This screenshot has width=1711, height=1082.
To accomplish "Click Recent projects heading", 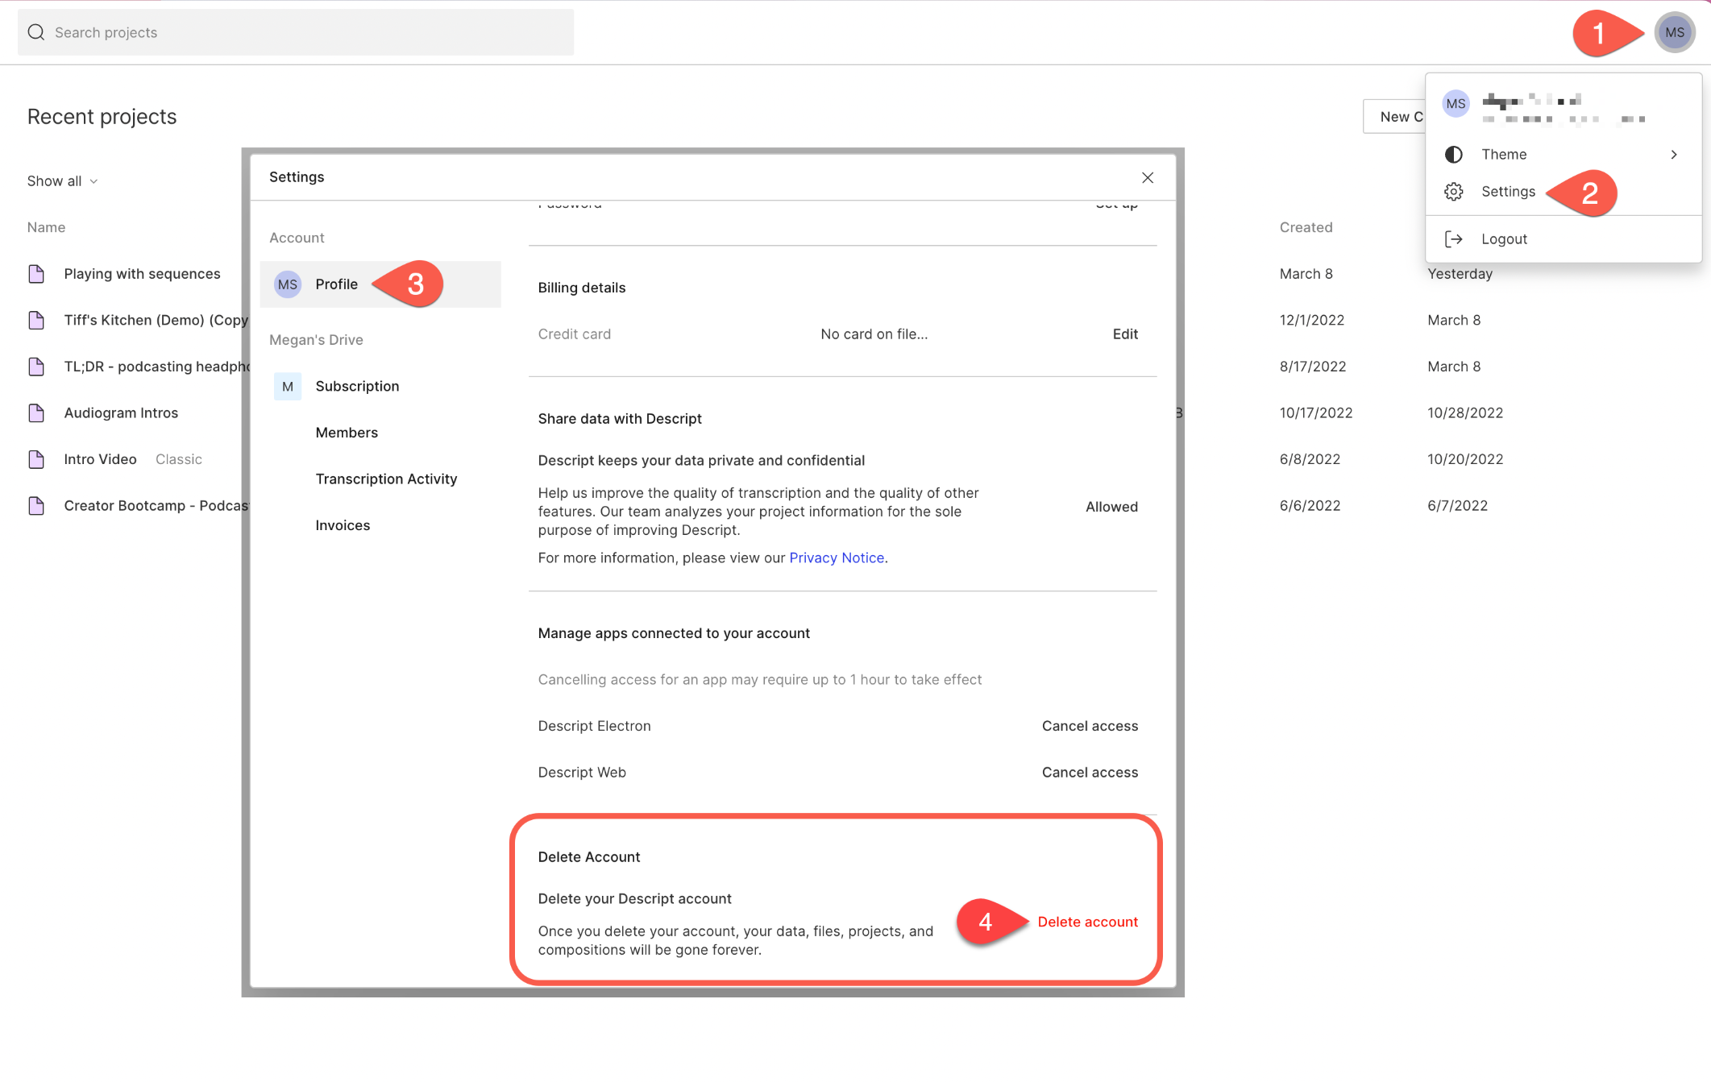I will (102, 117).
